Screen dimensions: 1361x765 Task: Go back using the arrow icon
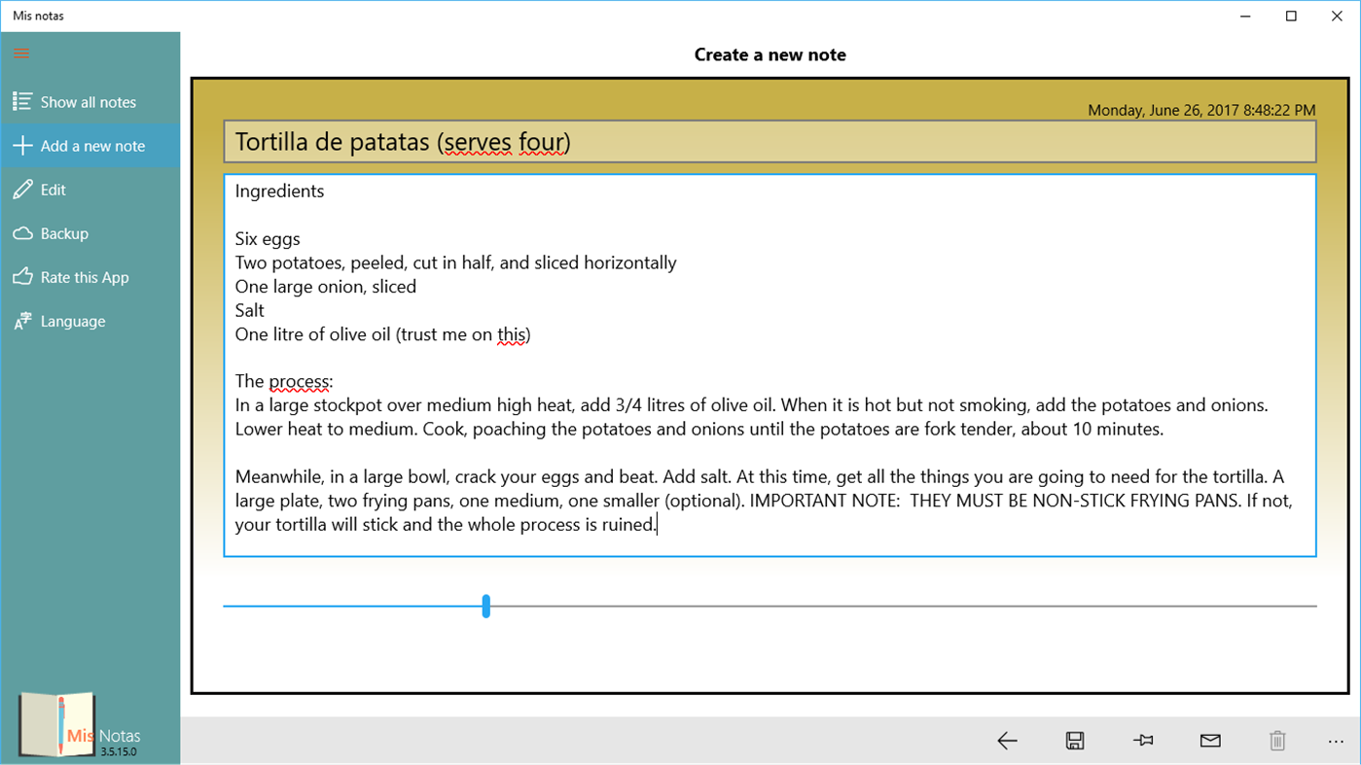coord(1007,741)
